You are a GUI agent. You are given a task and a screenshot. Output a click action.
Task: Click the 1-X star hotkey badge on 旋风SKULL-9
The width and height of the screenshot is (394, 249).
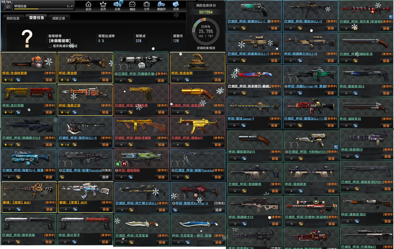coord(65,145)
